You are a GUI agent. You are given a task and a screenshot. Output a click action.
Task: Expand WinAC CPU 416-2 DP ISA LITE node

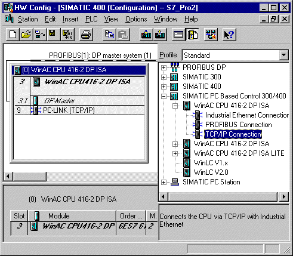tap(175, 153)
